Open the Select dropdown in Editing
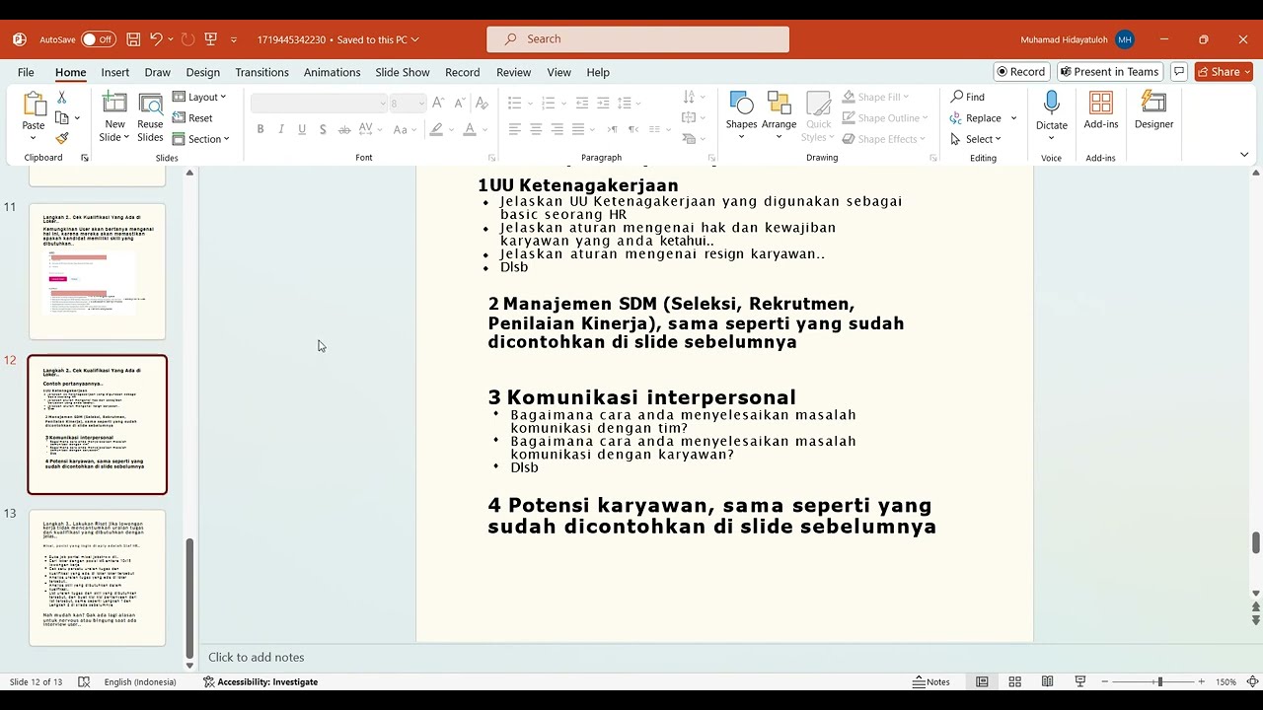This screenshot has width=1263, height=710. click(x=976, y=139)
